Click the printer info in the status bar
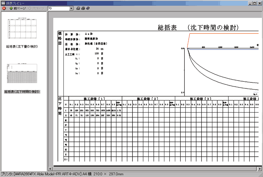263x177 pixels. tap(62, 174)
